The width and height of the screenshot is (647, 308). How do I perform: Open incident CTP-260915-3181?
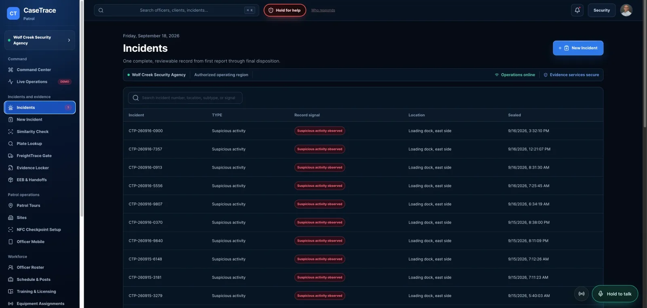point(363,277)
